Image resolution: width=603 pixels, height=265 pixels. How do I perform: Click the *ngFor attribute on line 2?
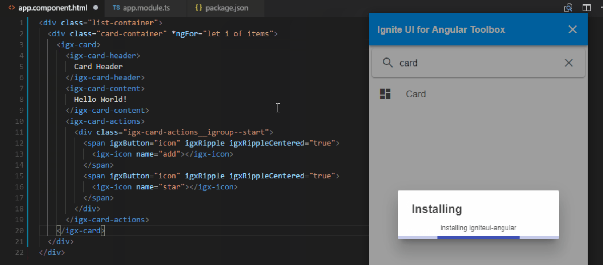tap(185, 34)
